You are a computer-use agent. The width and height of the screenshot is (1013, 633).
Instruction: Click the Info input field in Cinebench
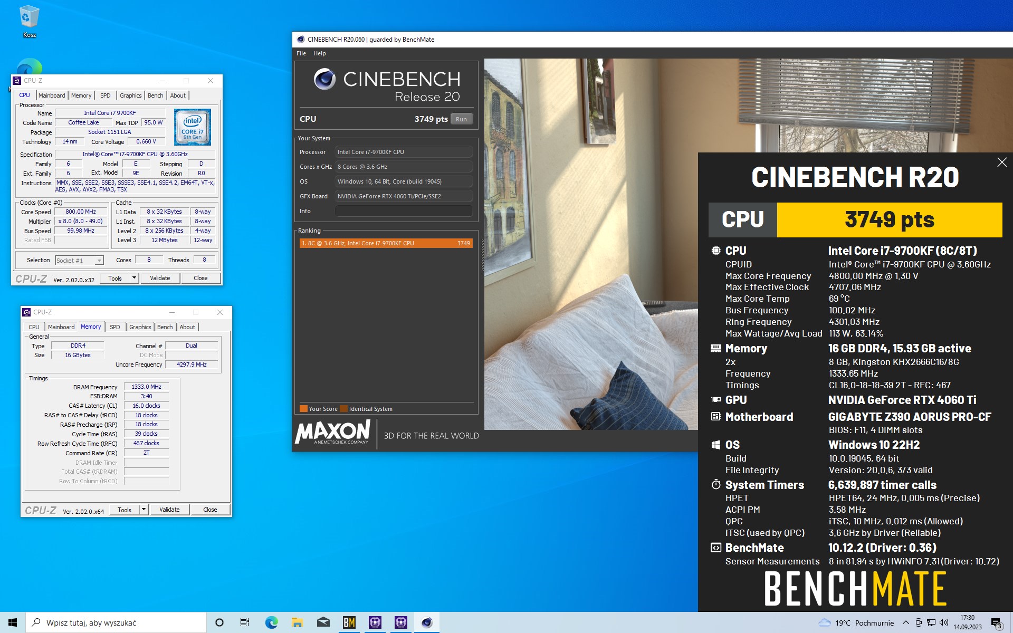click(x=404, y=211)
